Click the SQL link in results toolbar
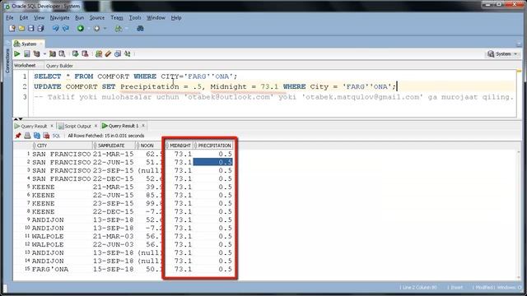This screenshot has height=296, width=527. click(56, 136)
